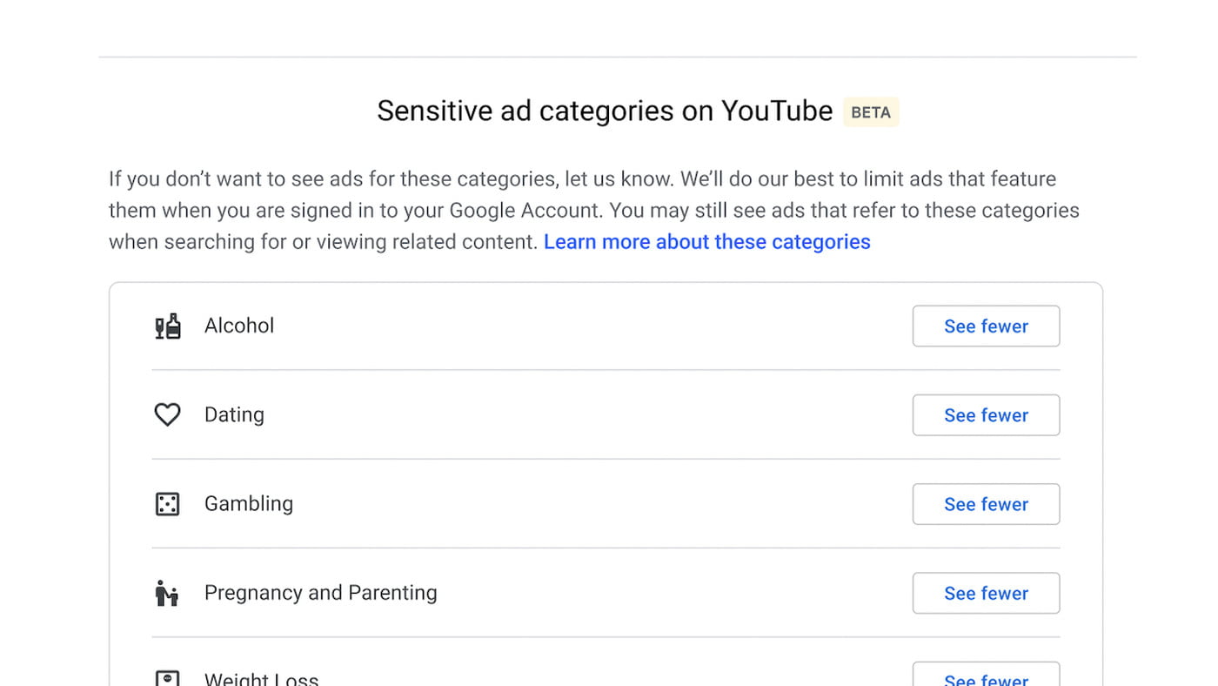Click the Alcohol bottle-and-glass icon
The width and height of the screenshot is (1218, 686).
167,325
